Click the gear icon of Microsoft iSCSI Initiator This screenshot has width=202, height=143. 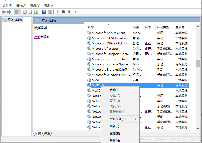(89, 38)
